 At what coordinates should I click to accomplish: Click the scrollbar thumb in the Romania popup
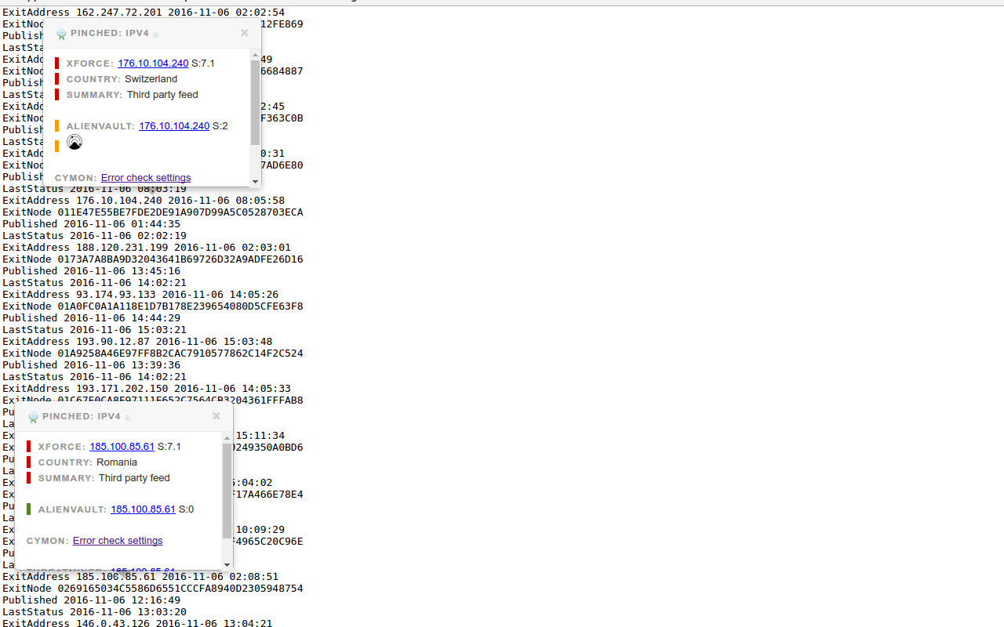[x=227, y=491]
